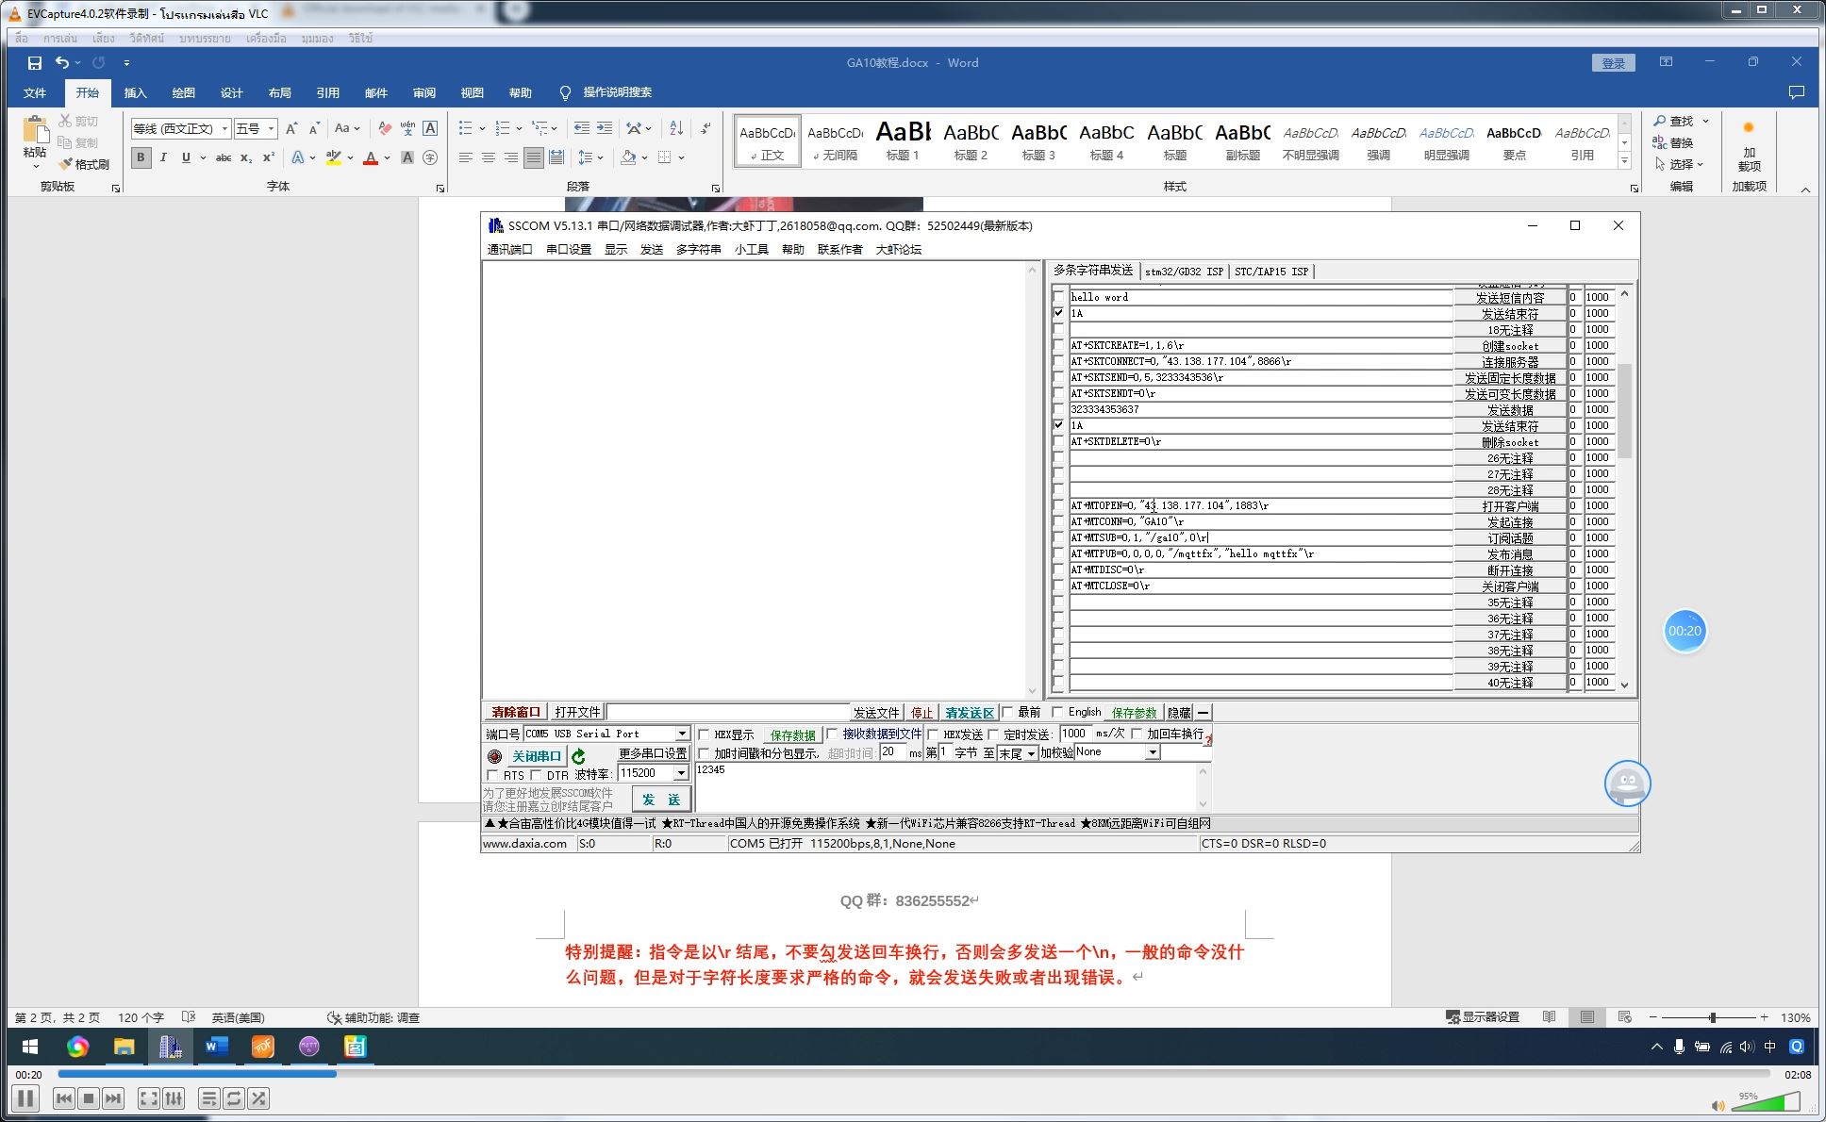Expand the Word styles gallery
Viewport: 1826px width, 1122px height.
1624,161
